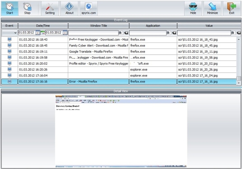Open calendar for the end date field
Image resolution: width=242 pixels, height=169 pixels.
coord(65,32)
